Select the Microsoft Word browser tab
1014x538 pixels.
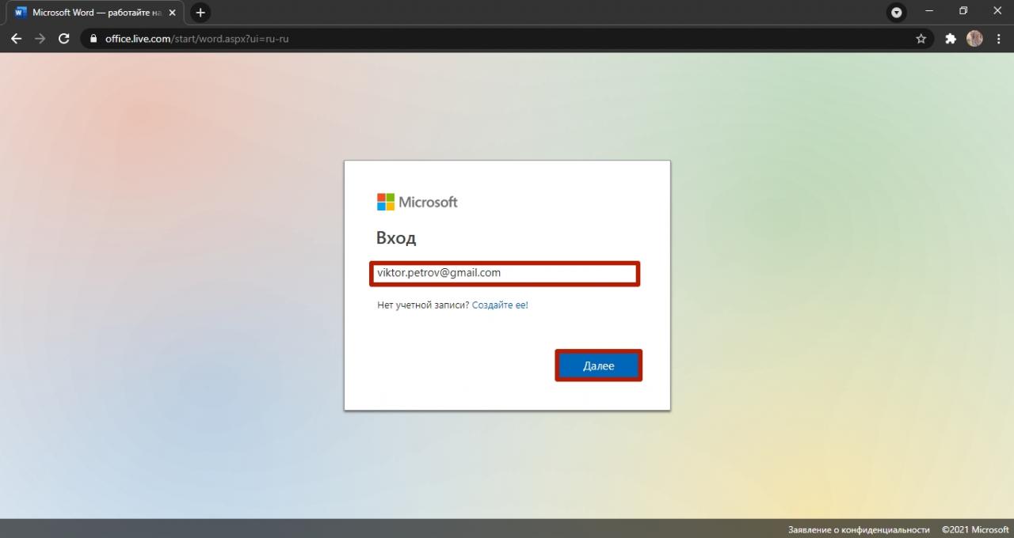click(91, 13)
